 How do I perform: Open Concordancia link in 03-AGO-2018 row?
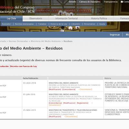(x=69, y=89)
